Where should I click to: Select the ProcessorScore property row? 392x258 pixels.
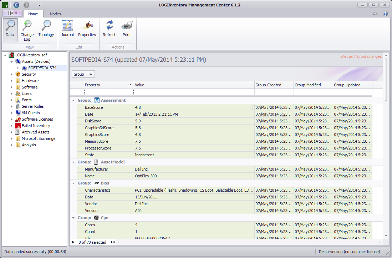coord(224,148)
